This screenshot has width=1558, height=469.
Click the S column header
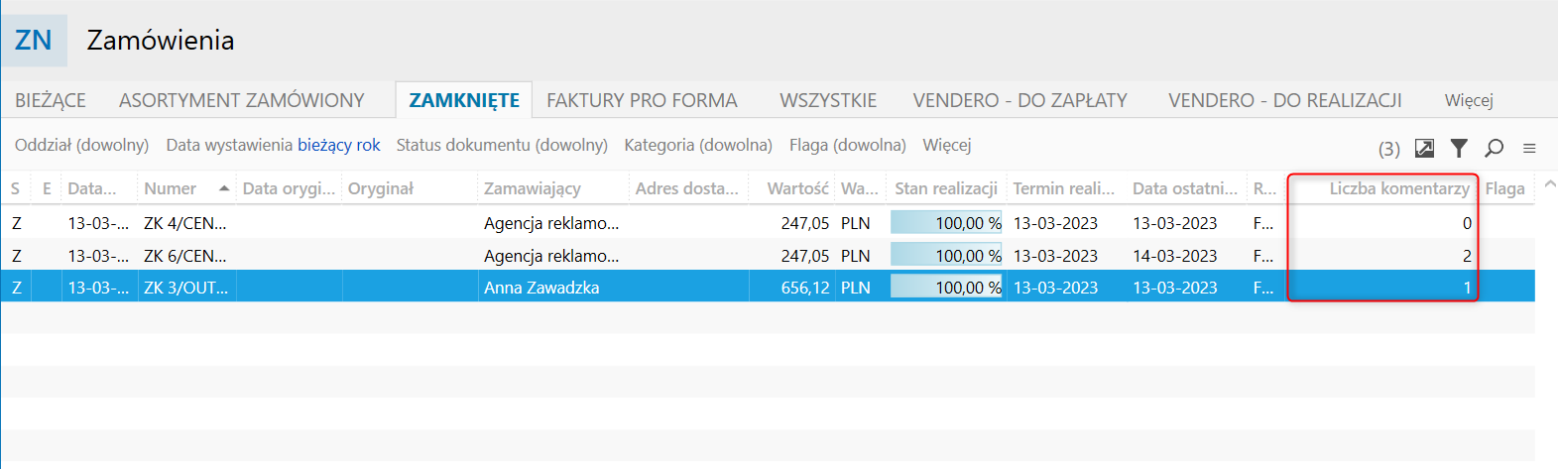tap(16, 188)
